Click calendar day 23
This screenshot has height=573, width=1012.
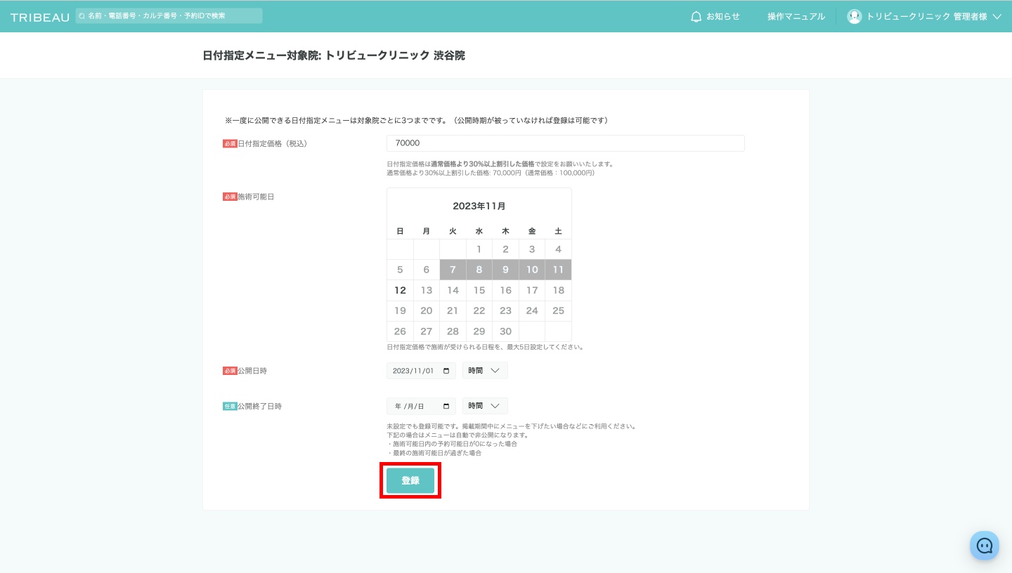click(505, 310)
